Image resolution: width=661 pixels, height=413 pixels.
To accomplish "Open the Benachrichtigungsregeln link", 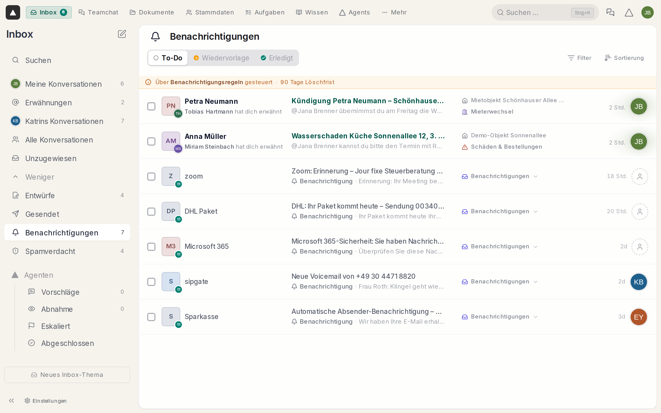I will (x=207, y=82).
